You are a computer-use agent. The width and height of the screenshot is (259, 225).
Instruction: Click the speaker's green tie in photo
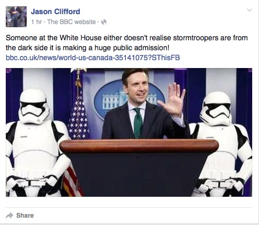click(x=138, y=123)
